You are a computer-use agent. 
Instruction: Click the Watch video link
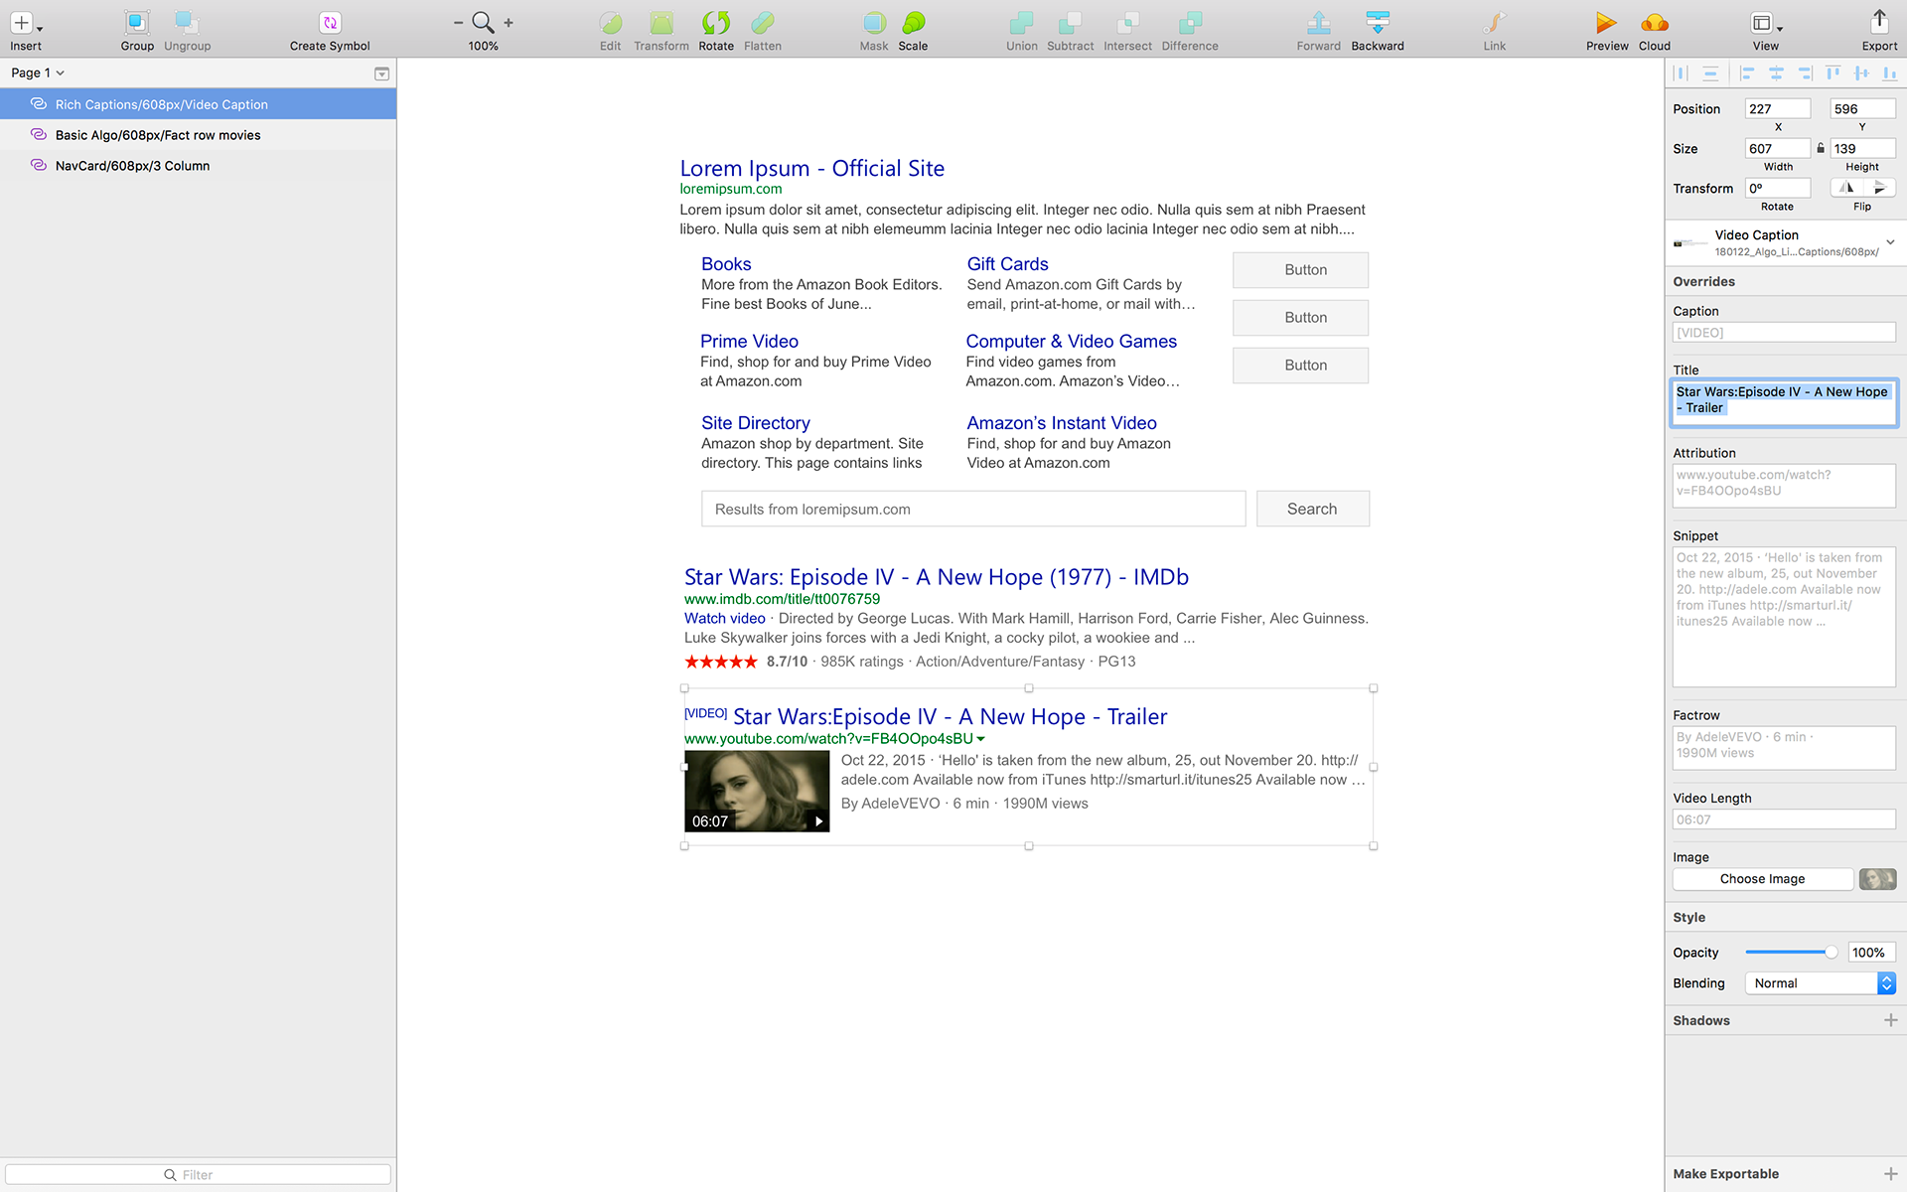[x=724, y=618]
